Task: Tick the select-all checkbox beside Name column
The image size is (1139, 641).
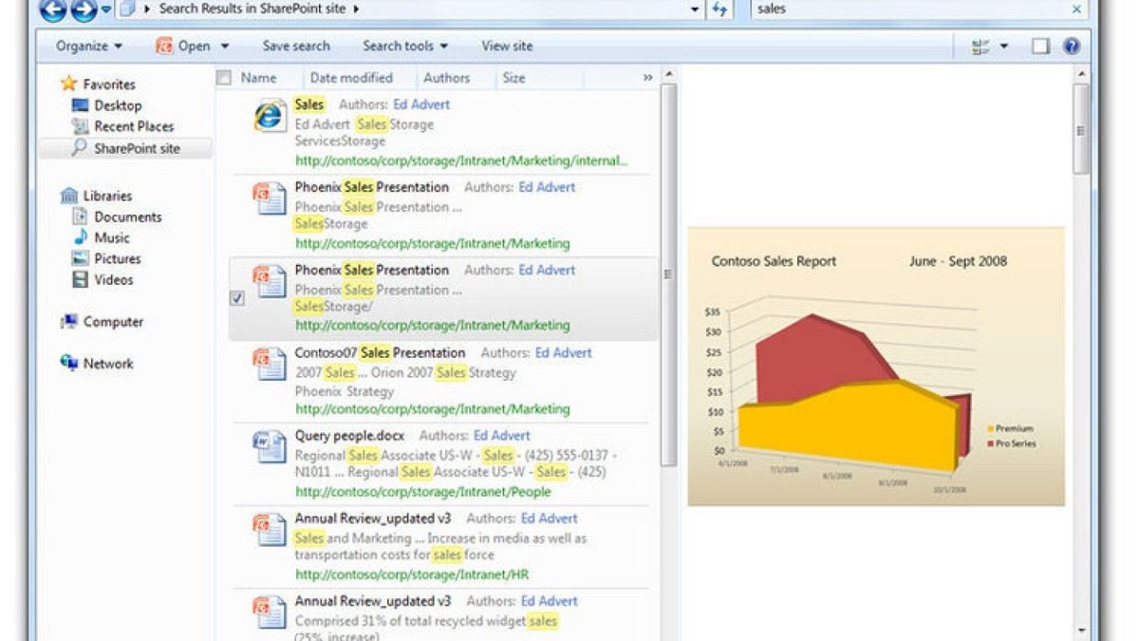Action: pos(224,78)
